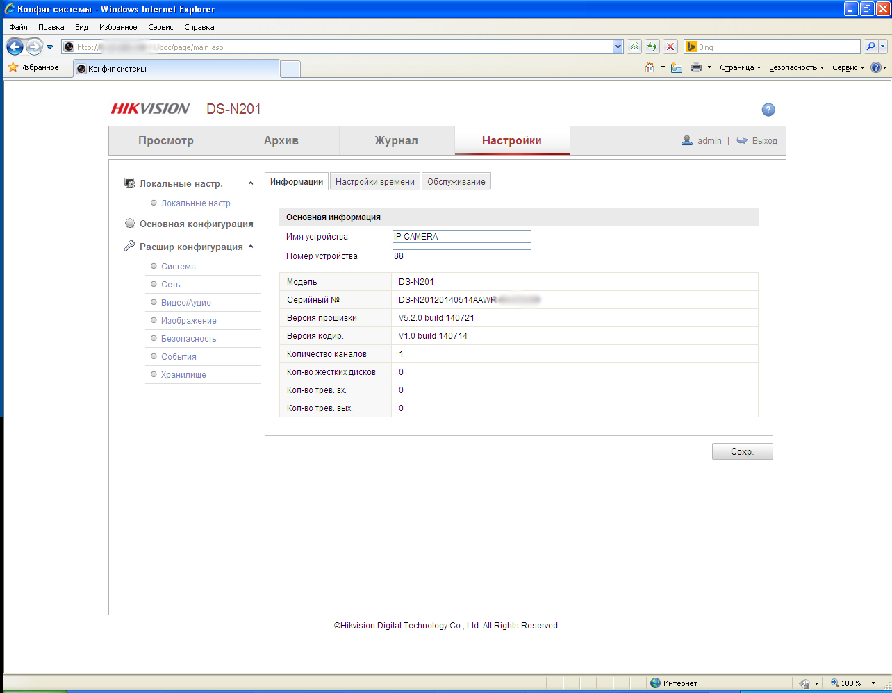Open the Справка menu
Viewport: 892px width, 693px height.
coord(199,27)
